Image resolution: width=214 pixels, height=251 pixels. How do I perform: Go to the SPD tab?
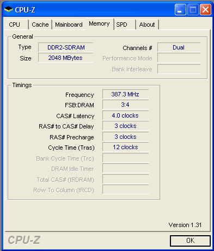coord(125,25)
